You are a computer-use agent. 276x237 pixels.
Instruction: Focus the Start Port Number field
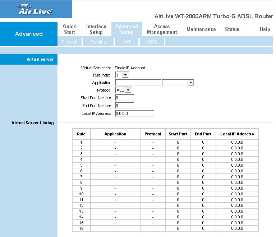[x=124, y=98]
